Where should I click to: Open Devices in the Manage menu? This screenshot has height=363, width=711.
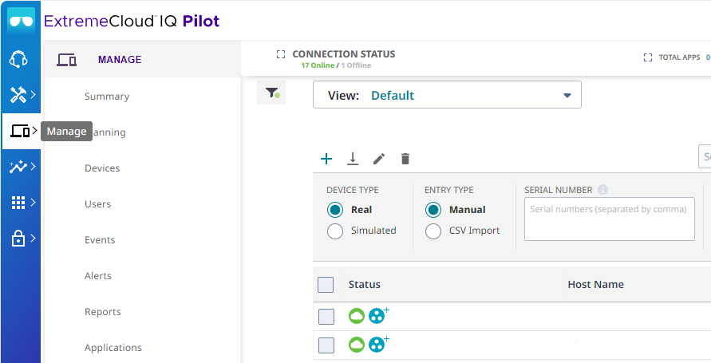click(x=102, y=168)
